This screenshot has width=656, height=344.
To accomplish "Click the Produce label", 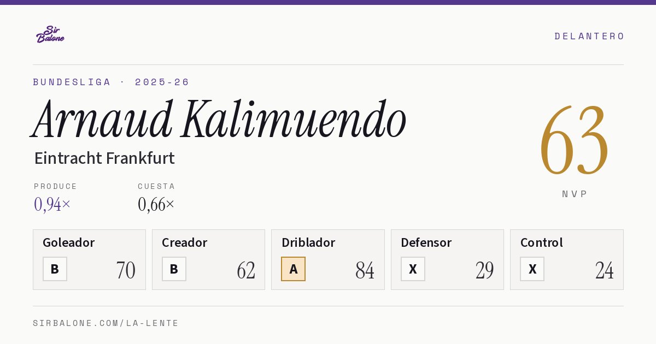I will click(56, 186).
